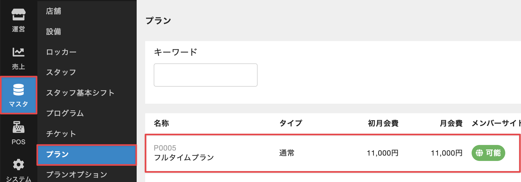This screenshot has height=182, width=521.
Task: Navigate to スタッフ基本シフト
Action: click(x=80, y=93)
